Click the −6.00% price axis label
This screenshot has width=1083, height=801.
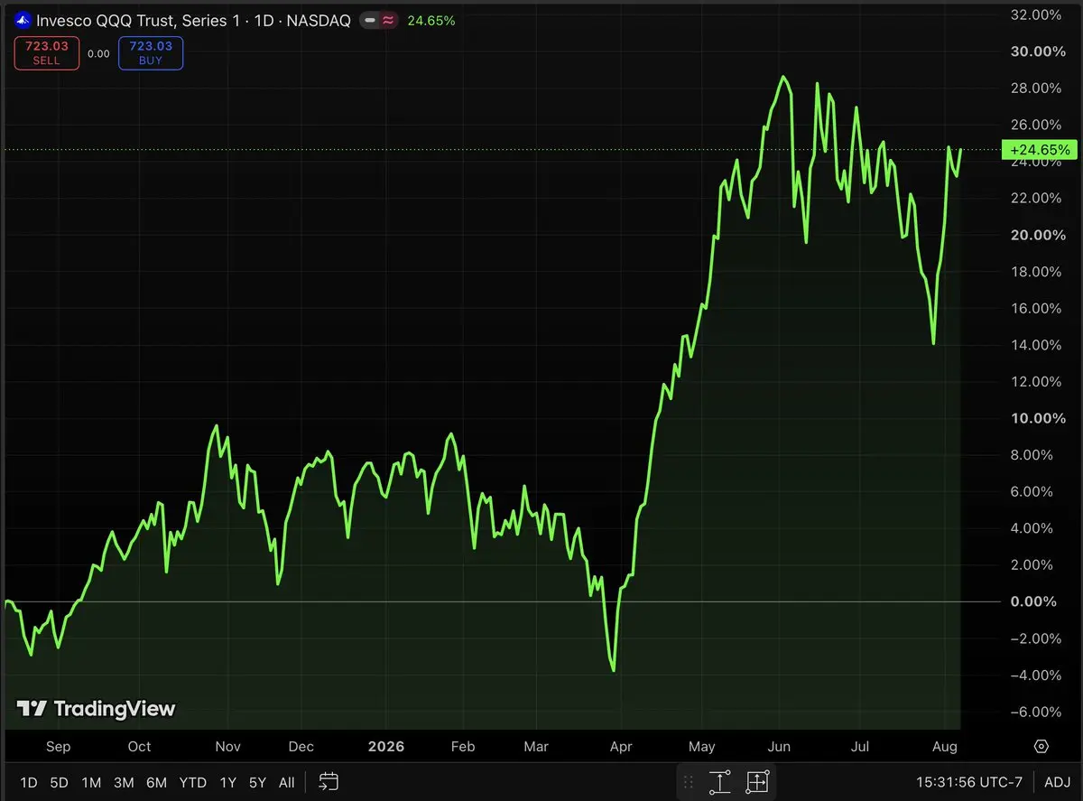[x=1038, y=712]
